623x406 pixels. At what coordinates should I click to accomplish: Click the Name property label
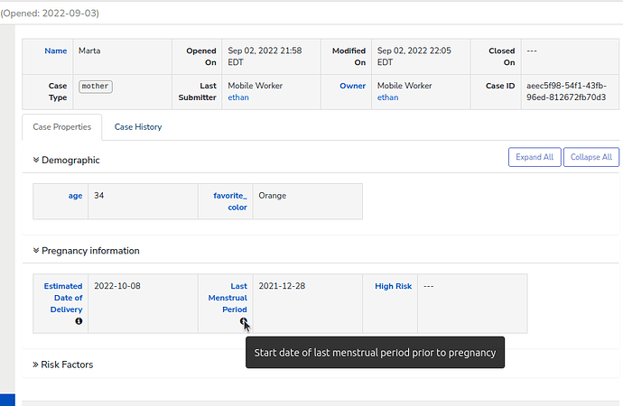pyautogui.click(x=55, y=51)
